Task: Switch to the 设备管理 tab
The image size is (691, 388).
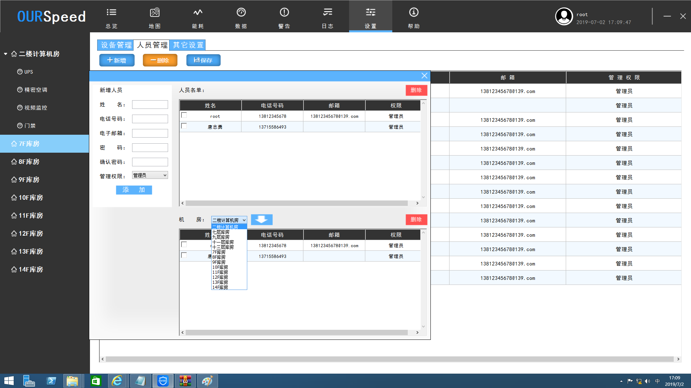Action: [116, 45]
